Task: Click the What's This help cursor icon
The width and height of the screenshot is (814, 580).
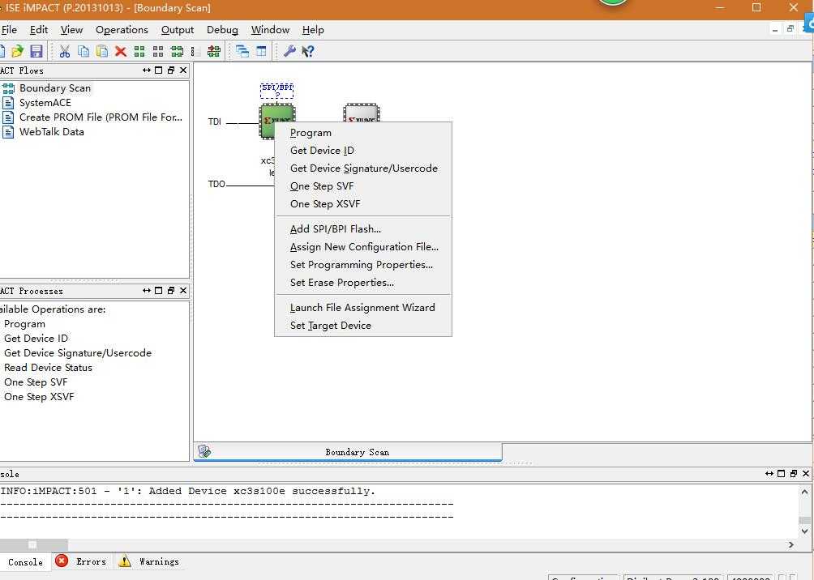Action: [308, 51]
